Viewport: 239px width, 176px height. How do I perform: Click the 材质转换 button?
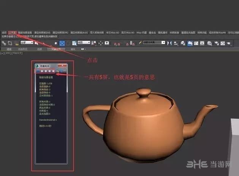[174, 33]
